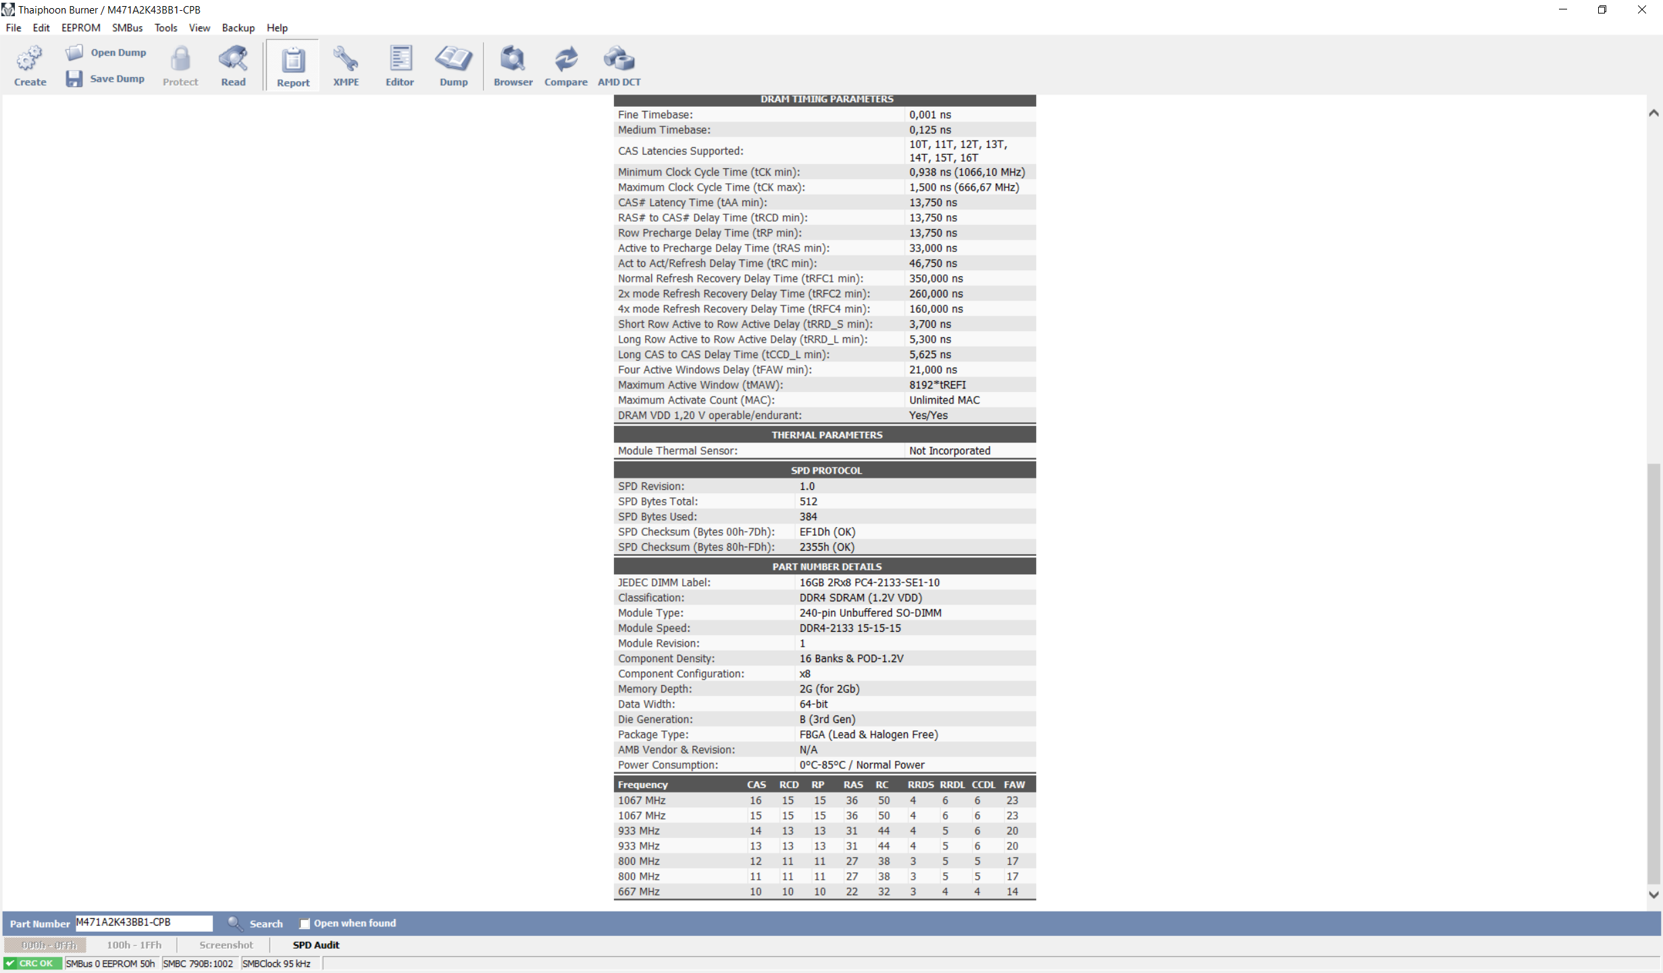Select the SPD Audit tab
The image size is (1663, 973).
315,945
